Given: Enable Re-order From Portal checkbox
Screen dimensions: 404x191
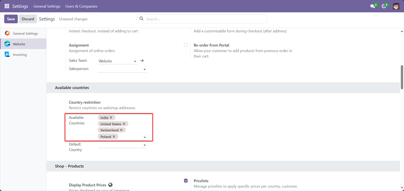Looking at the screenshot, I should pyautogui.click(x=186, y=45).
